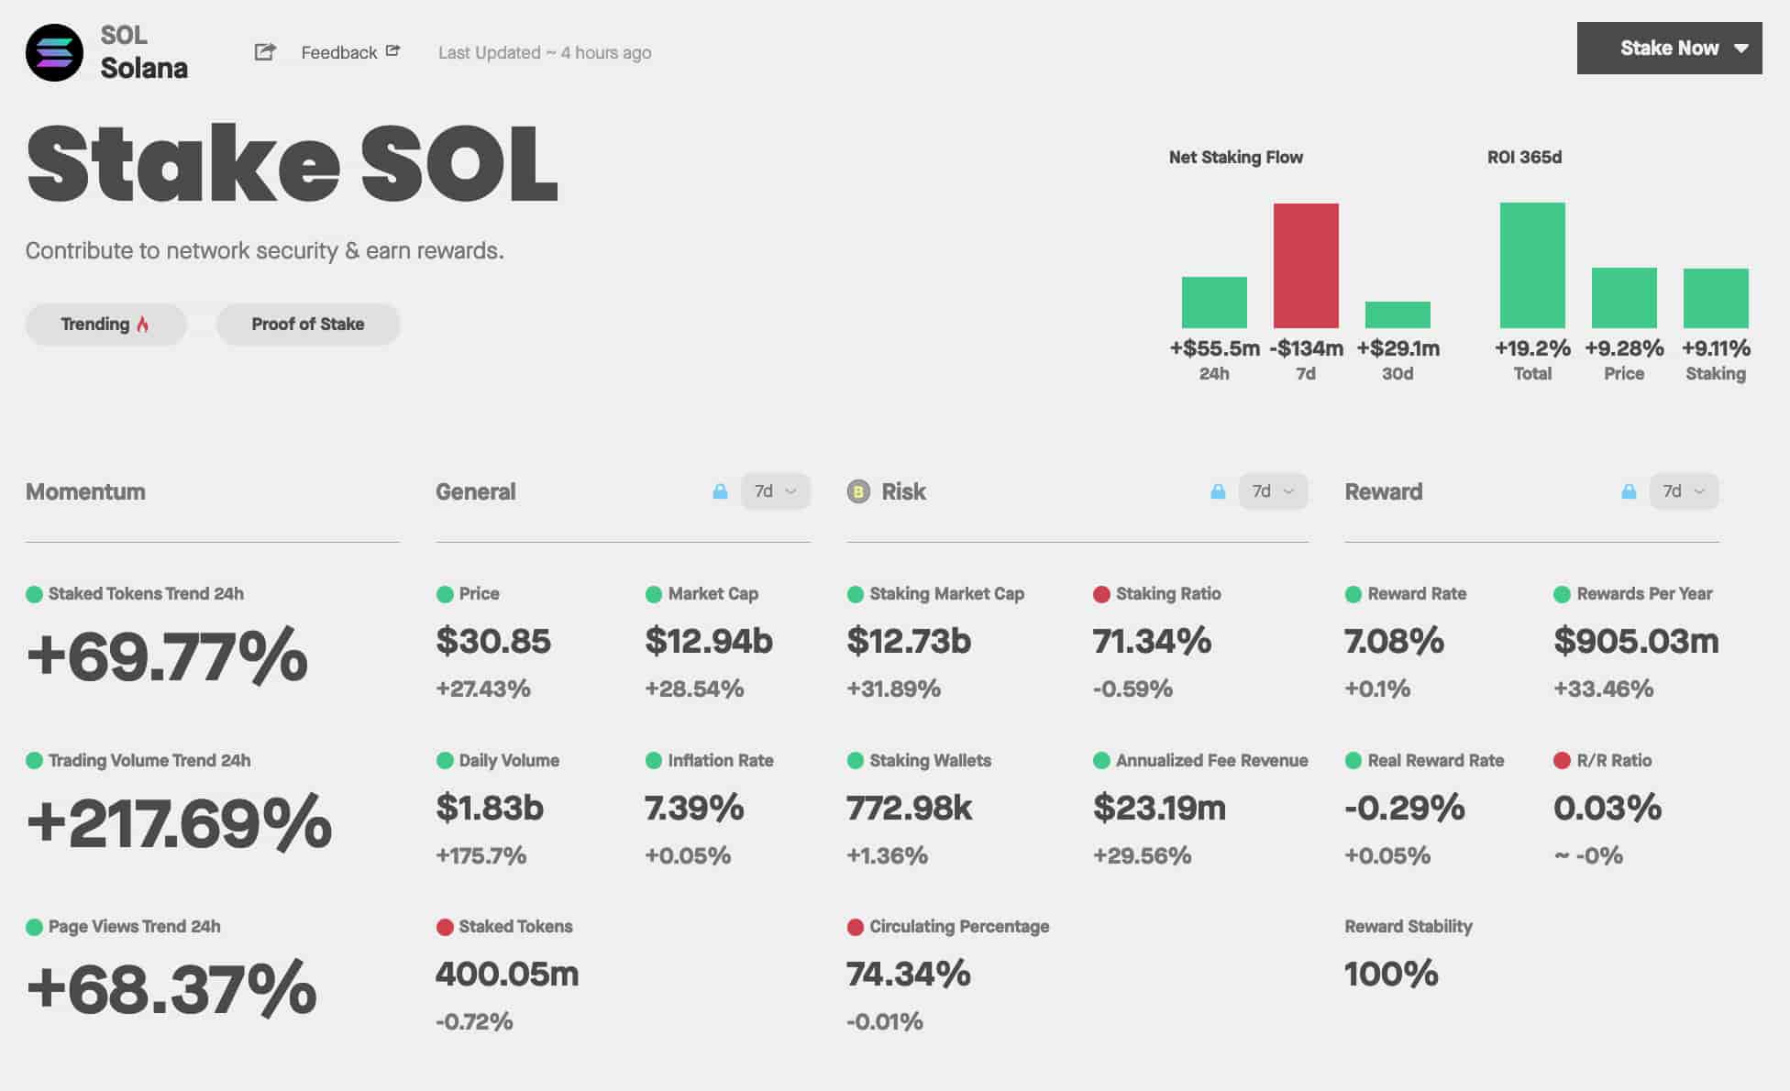
Task: Click the Solana logo icon
Action: [x=53, y=53]
